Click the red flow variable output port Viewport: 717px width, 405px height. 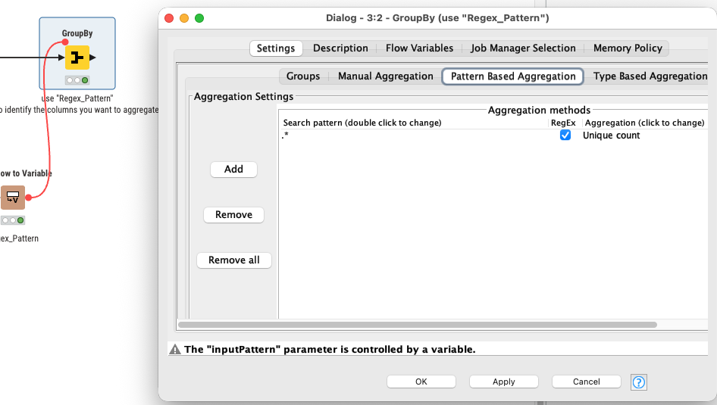tap(29, 198)
